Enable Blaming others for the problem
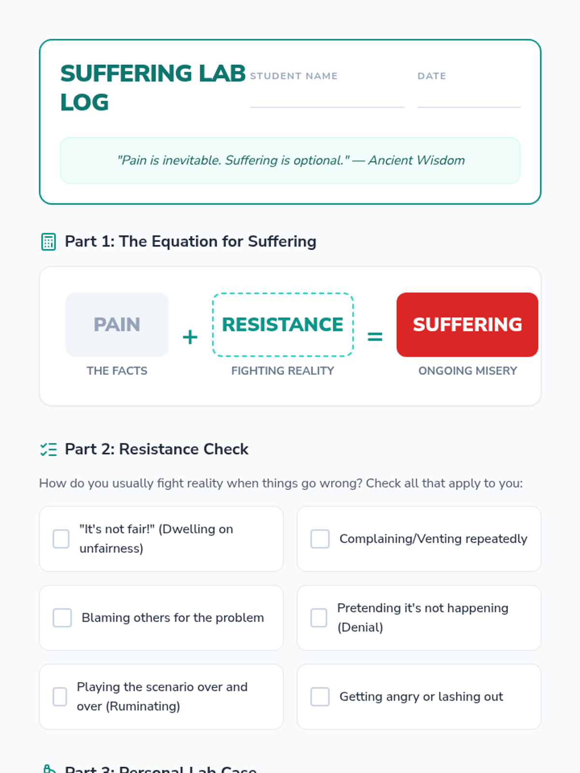The width and height of the screenshot is (580, 773). tap(62, 617)
